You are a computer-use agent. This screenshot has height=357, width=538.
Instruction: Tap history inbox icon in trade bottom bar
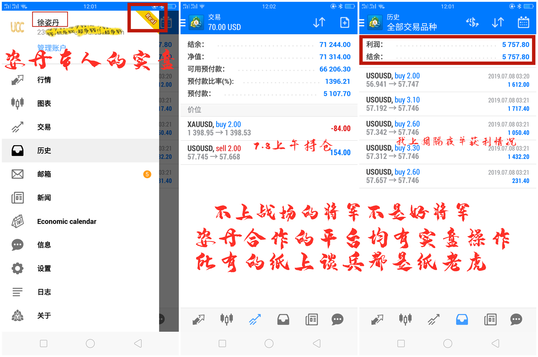(x=283, y=319)
